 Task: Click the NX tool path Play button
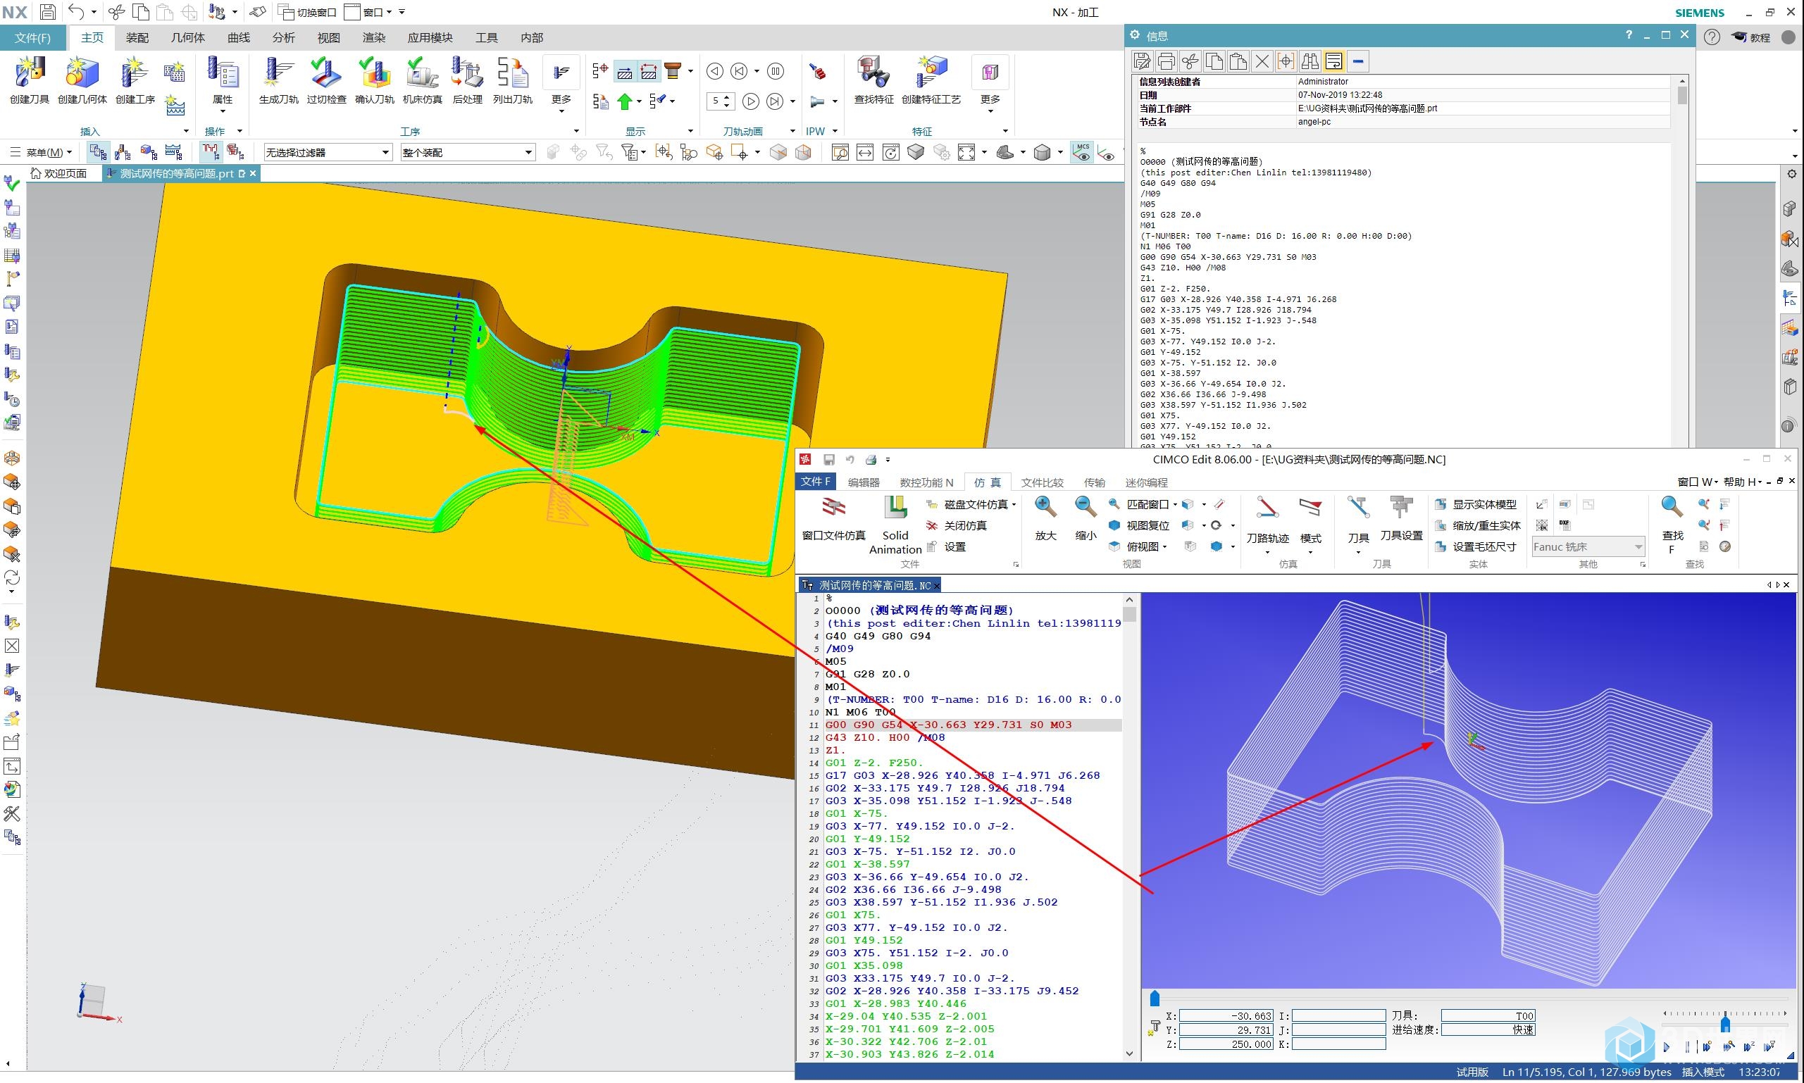[749, 101]
